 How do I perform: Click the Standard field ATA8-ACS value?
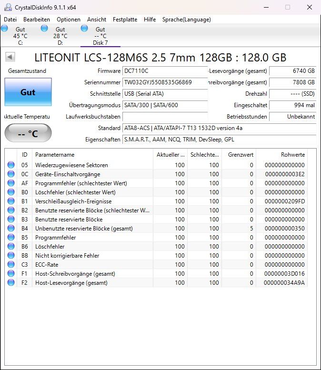coord(219,128)
